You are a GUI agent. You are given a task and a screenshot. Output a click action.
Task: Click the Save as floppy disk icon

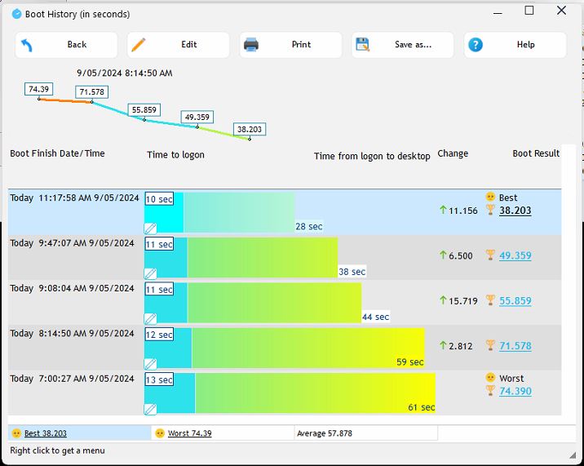[363, 45]
